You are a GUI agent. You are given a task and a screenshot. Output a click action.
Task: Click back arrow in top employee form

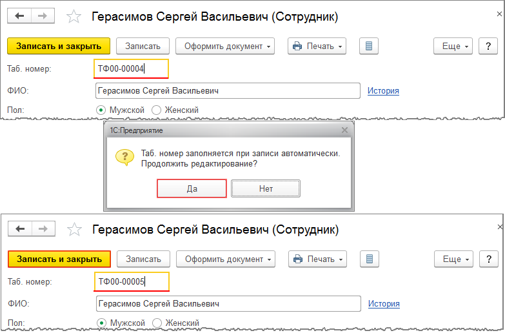[x=19, y=15]
